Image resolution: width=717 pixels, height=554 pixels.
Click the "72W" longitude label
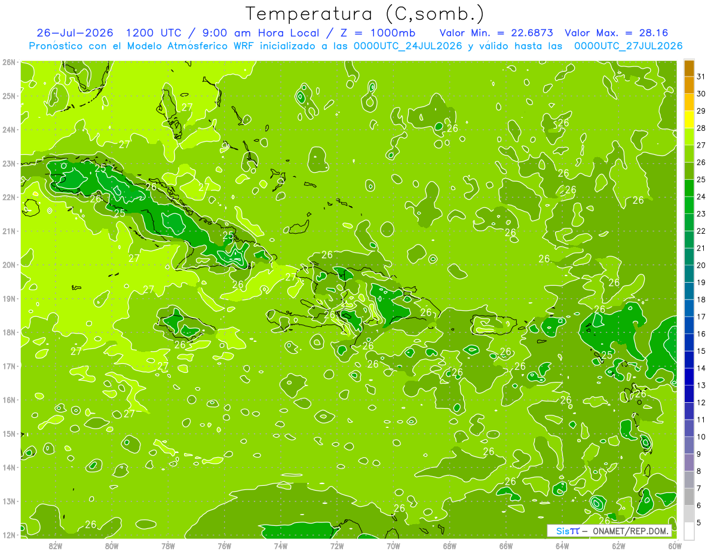(x=337, y=546)
